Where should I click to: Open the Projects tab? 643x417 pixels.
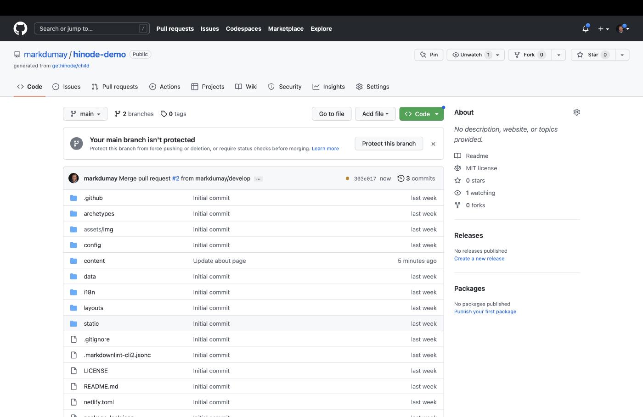click(208, 87)
